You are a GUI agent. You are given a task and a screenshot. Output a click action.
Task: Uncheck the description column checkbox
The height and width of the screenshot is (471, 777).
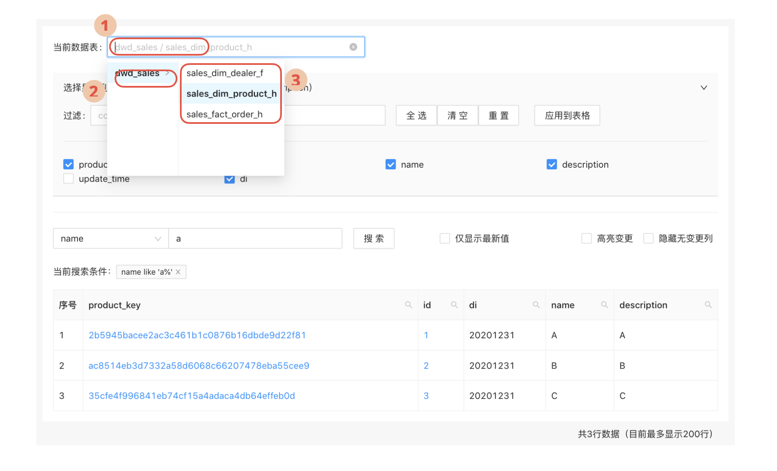(552, 164)
